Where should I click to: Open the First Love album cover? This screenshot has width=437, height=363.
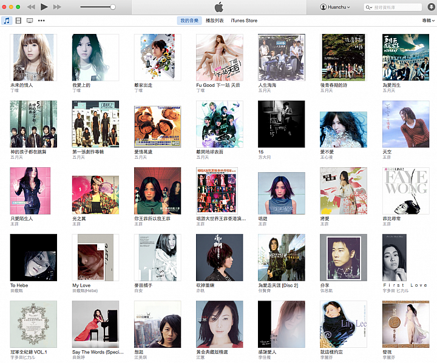[395, 258]
